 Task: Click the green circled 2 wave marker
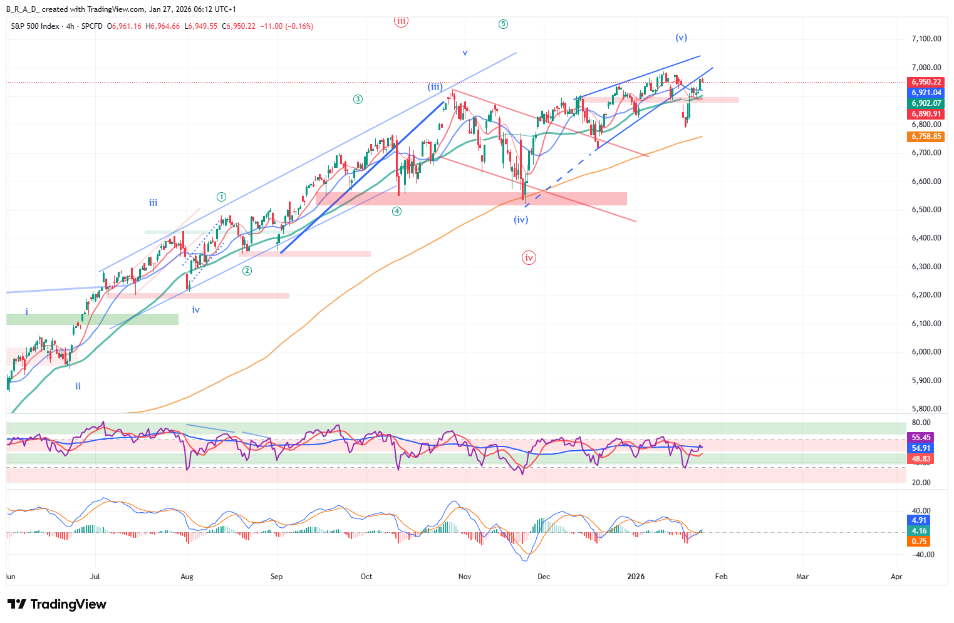(247, 270)
